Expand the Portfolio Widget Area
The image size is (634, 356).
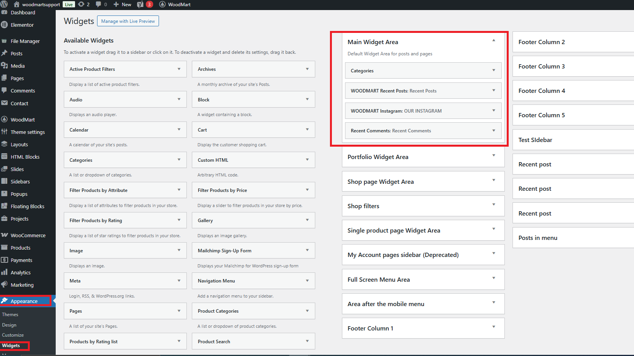(494, 156)
